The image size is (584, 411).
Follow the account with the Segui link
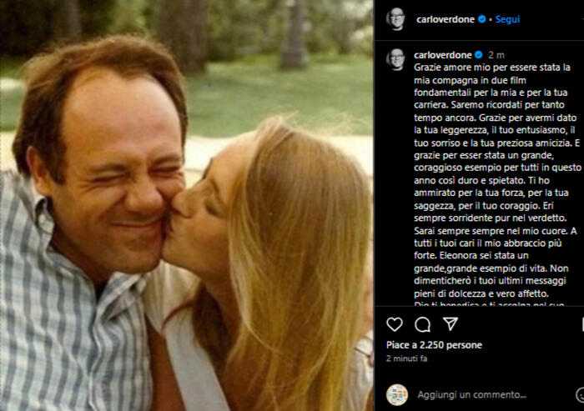point(507,18)
